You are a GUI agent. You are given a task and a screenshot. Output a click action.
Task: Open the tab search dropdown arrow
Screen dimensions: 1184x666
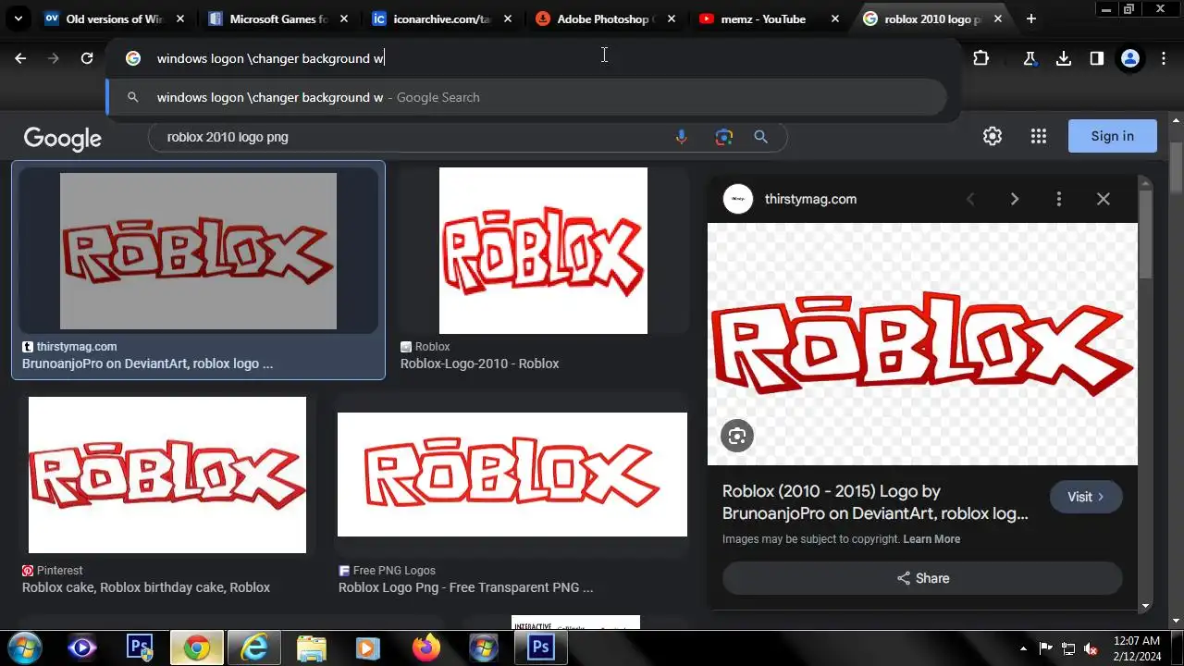[18, 18]
